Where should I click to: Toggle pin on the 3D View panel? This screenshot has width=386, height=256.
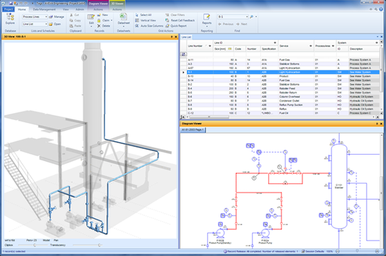171,37
